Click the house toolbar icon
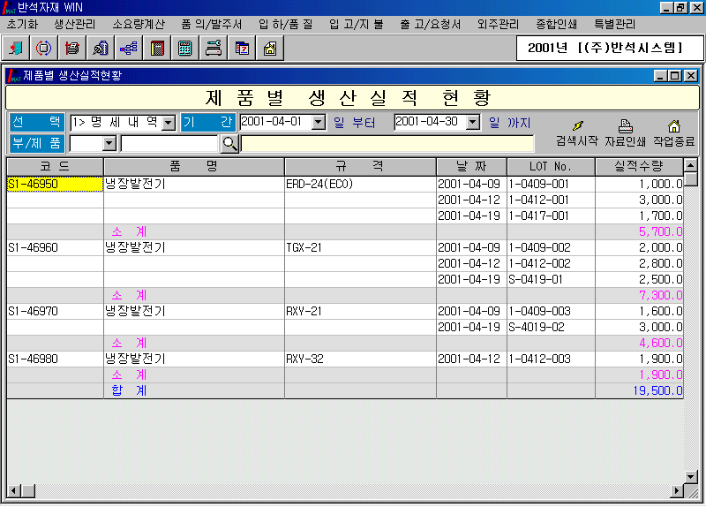 pos(269,49)
